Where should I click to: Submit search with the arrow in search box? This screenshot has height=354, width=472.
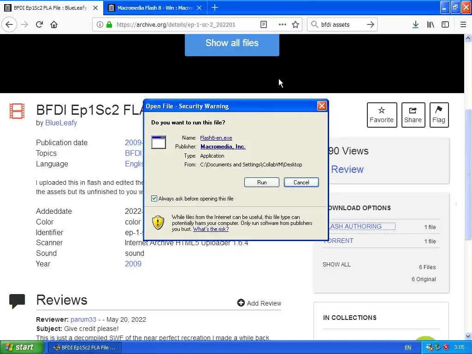[x=371, y=25]
